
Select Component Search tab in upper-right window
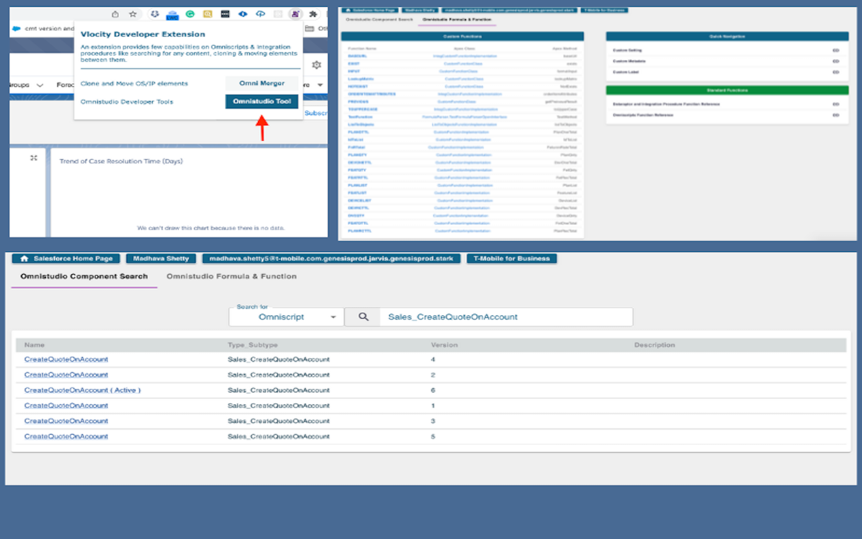pyautogui.click(x=378, y=20)
